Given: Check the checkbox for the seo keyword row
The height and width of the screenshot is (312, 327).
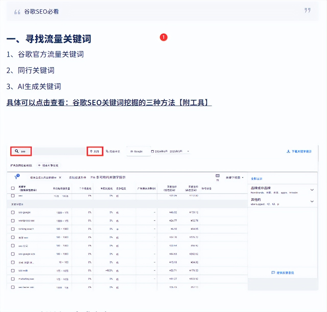Looking at the screenshot, I should [x=13, y=196].
